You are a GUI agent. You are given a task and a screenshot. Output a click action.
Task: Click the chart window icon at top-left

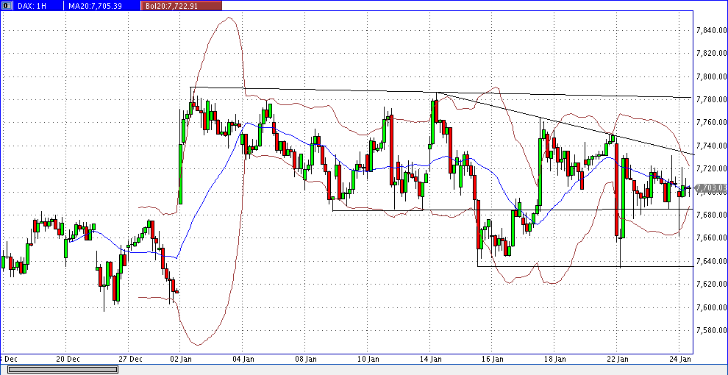tap(7, 6)
